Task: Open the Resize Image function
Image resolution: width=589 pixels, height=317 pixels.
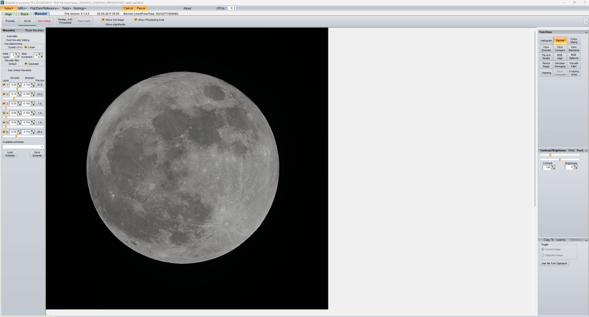Action: pos(546,65)
